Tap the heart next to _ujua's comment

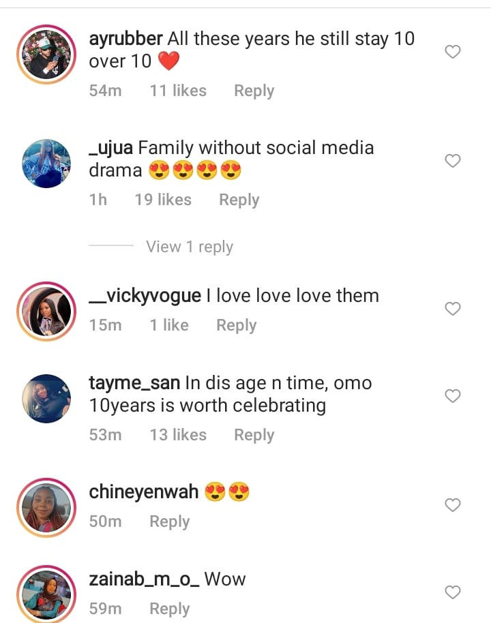coord(453,161)
